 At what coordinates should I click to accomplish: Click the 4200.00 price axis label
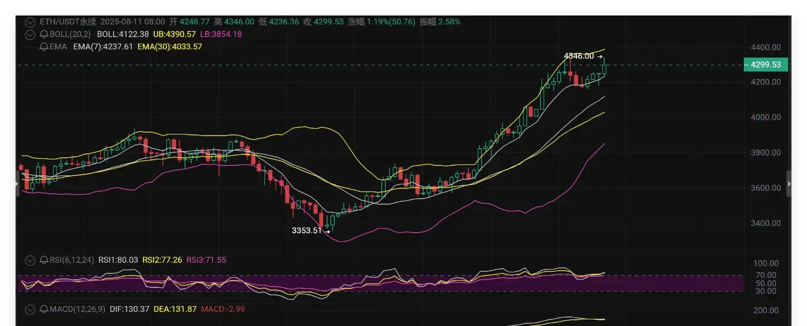point(765,82)
